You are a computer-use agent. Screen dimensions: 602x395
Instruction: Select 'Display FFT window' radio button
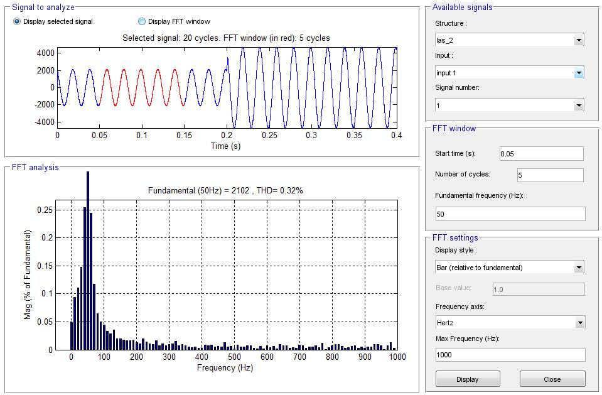pos(141,21)
